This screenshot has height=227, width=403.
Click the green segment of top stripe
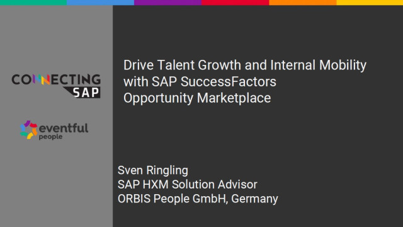click(x=33, y=3)
